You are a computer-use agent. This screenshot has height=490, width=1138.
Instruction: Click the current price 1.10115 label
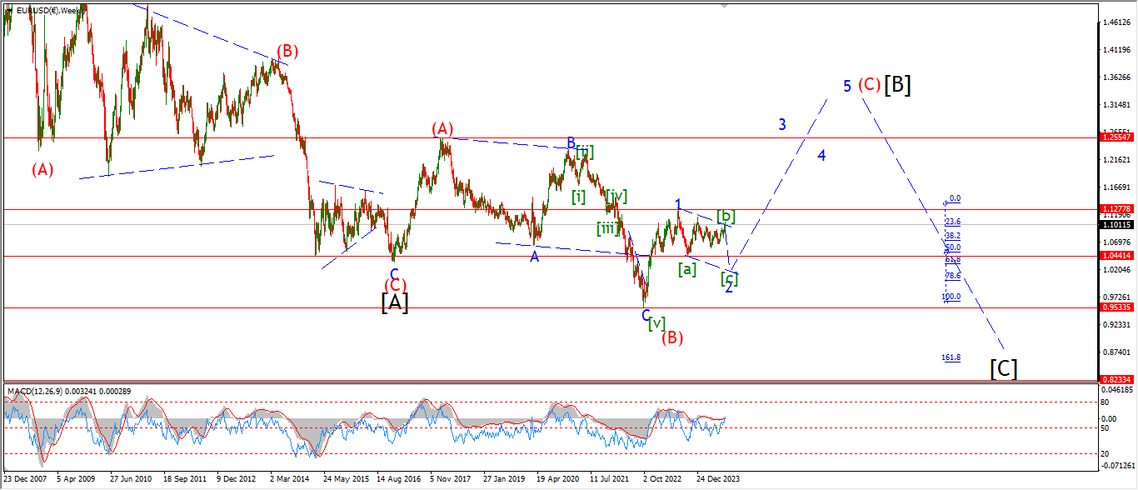click(1117, 224)
